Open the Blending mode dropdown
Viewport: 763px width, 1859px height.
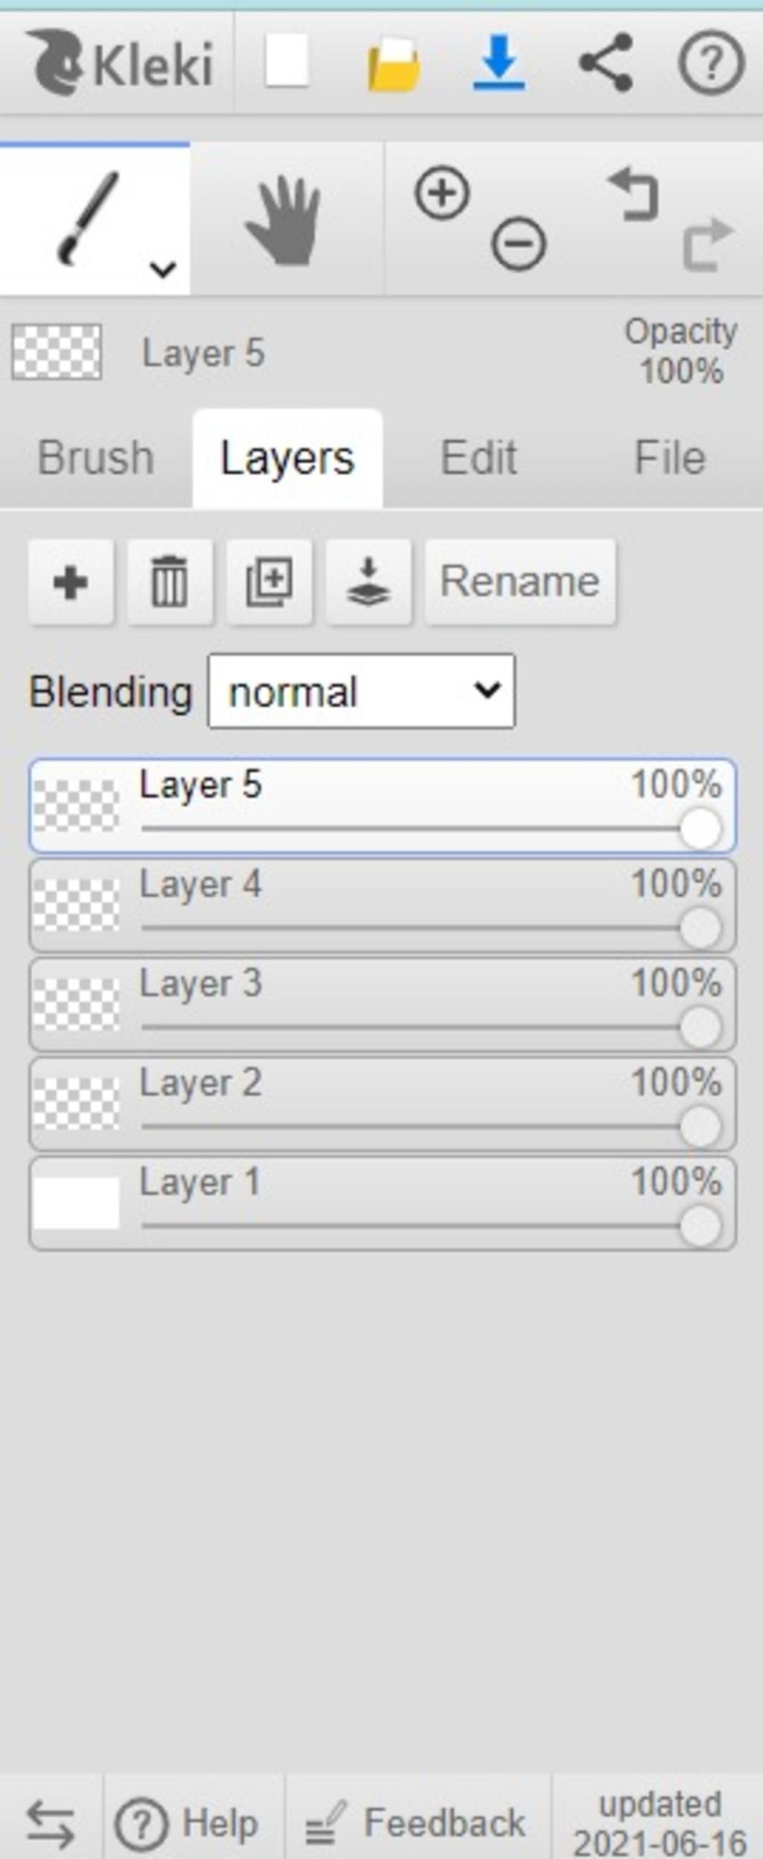tap(361, 691)
